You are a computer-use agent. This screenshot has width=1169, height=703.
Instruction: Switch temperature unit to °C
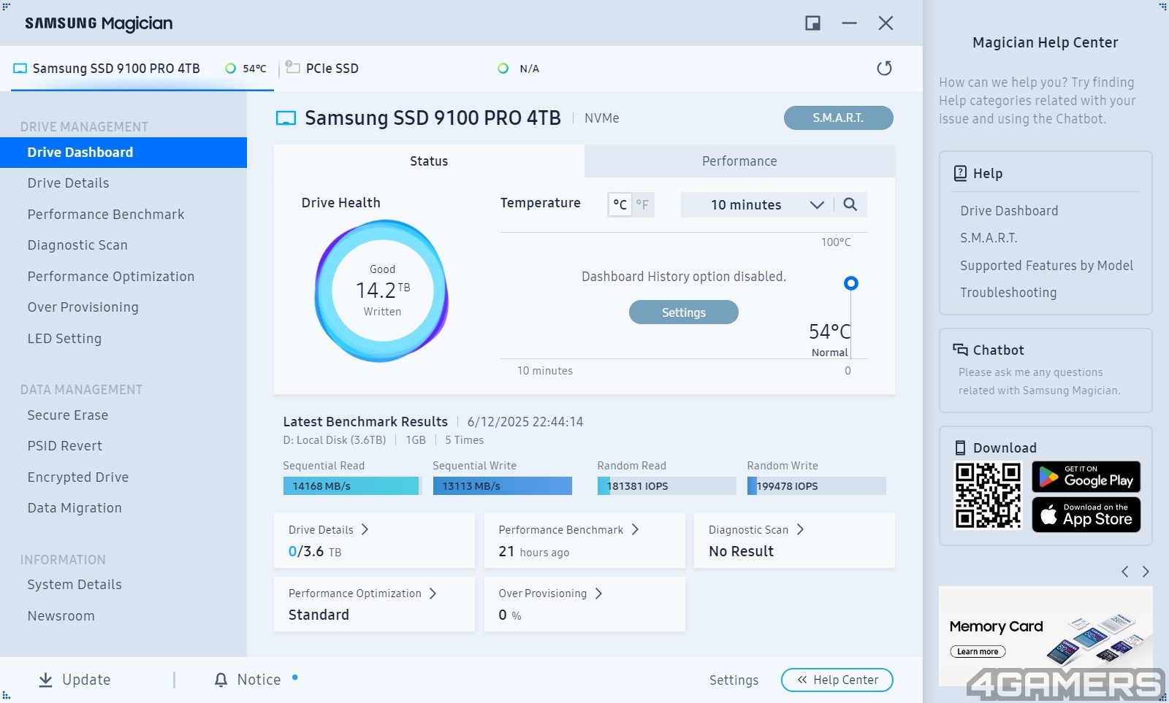(x=620, y=204)
